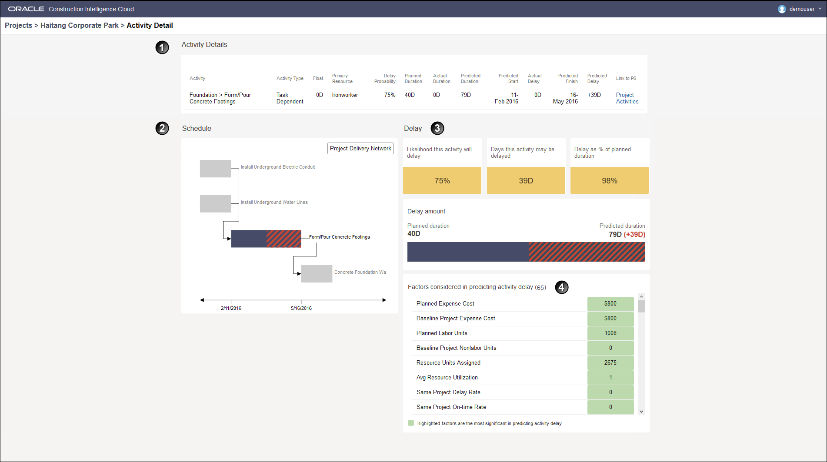Click the 75% delay likelihood tile
The image size is (827, 462).
(x=442, y=180)
